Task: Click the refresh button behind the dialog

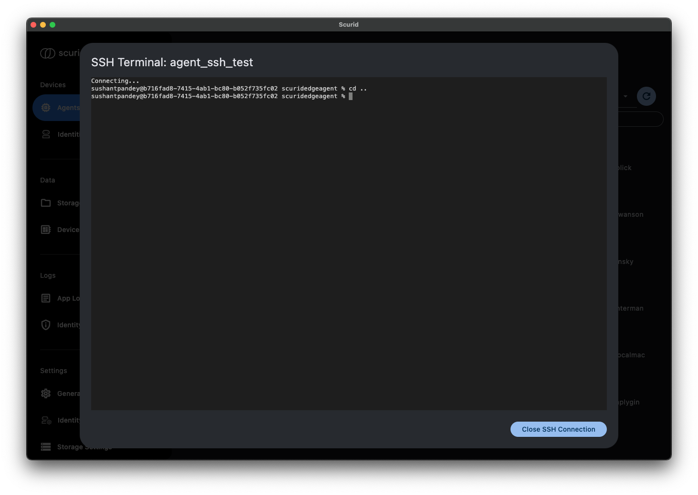Action: coord(646,96)
